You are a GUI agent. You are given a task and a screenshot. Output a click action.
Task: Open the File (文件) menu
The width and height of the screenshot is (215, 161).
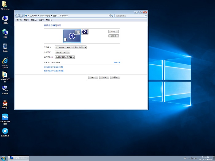click(19, 20)
